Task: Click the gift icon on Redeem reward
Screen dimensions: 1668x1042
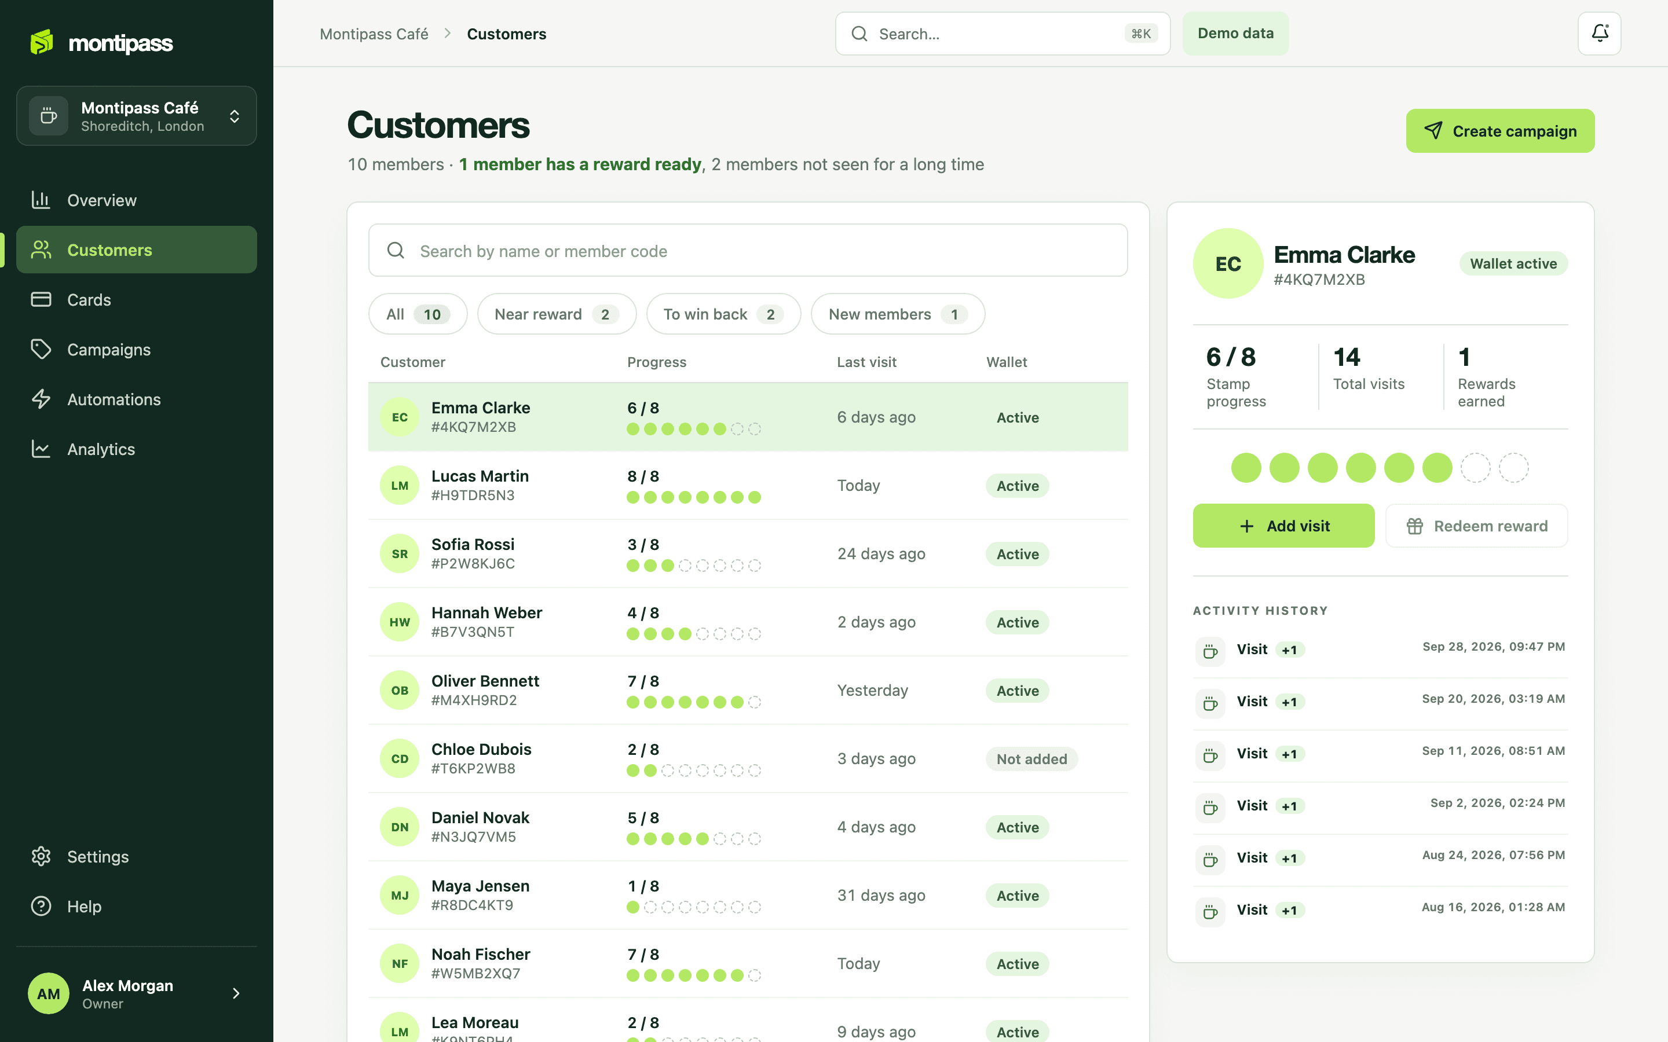Action: coord(1414,526)
